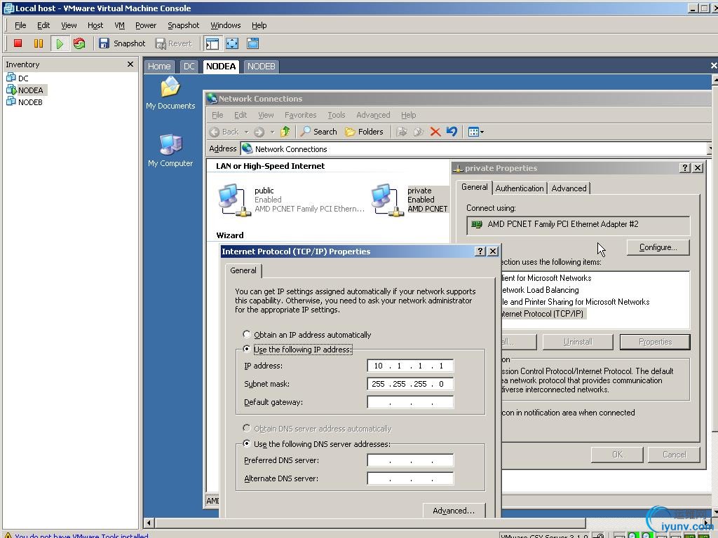This screenshot has width=718, height=538.
Task: Click the Move To icon
Action: click(x=402, y=132)
